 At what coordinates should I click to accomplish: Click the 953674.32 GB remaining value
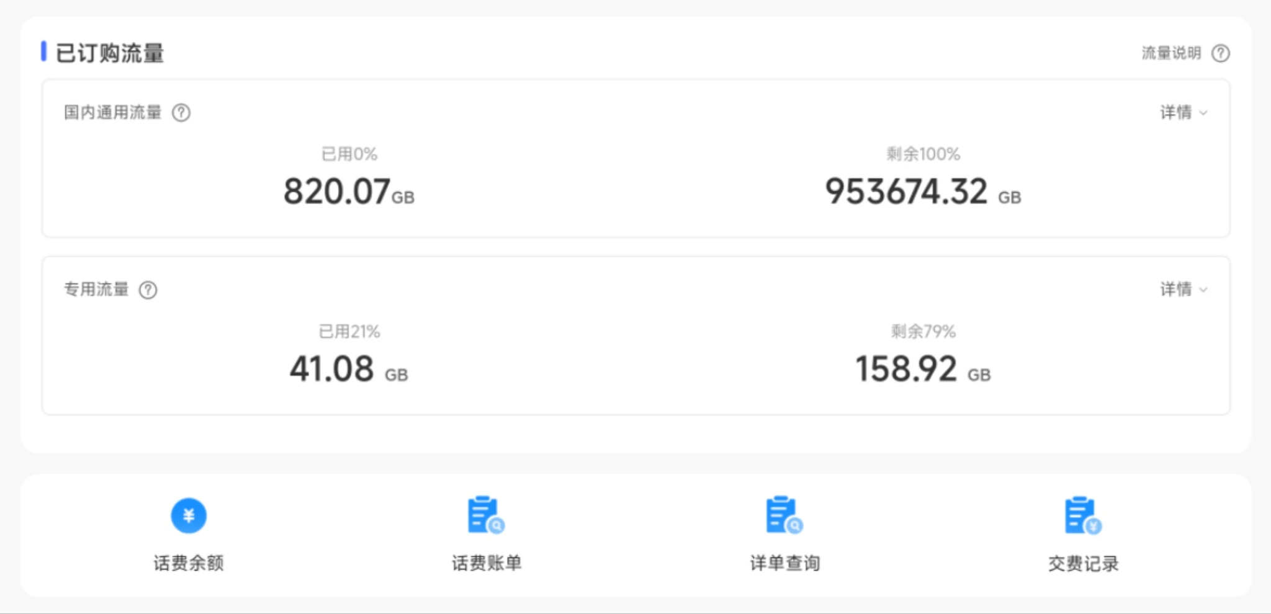click(x=922, y=192)
